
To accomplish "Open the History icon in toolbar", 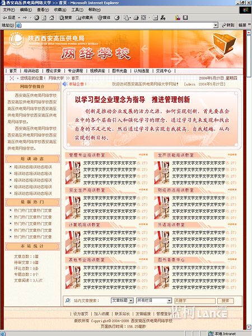I will [117, 18].
